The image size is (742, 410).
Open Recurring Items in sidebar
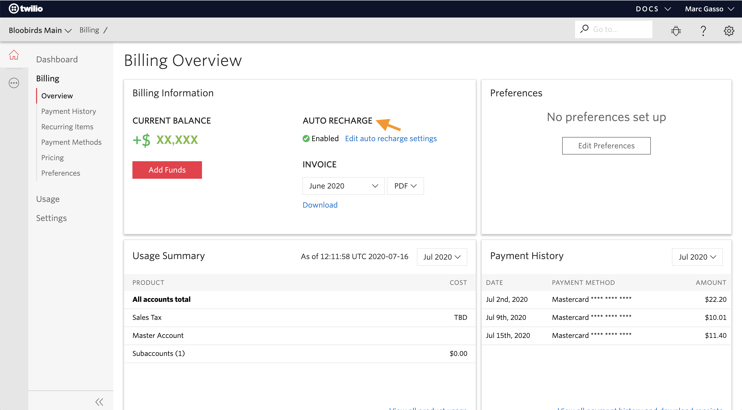(67, 127)
